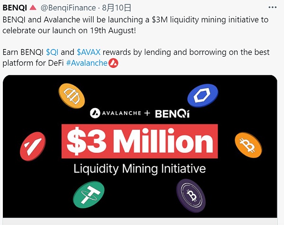Open the $QI cashtag link
Image resolution: width=284 pixels, height=225 pixels.
(52, 52)
